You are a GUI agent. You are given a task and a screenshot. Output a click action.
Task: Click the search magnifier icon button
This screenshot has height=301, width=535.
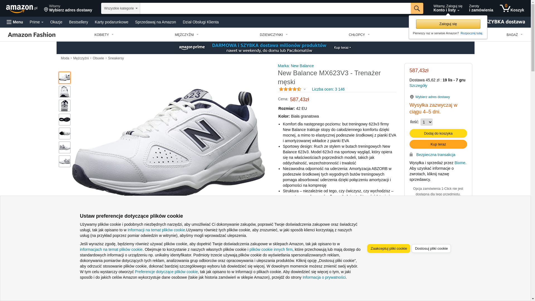417,8
